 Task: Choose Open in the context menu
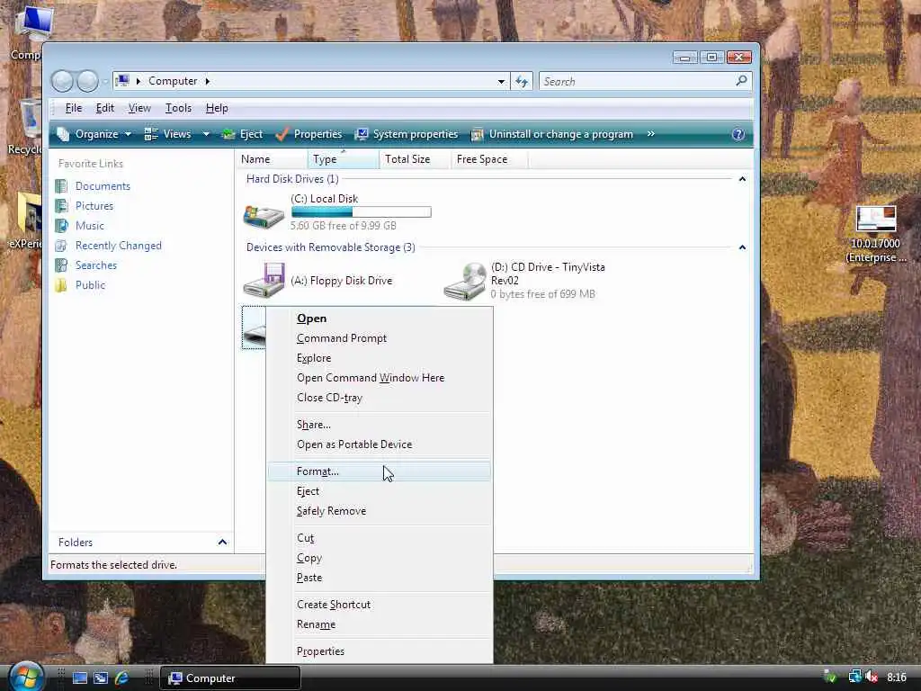pos(380,319)
